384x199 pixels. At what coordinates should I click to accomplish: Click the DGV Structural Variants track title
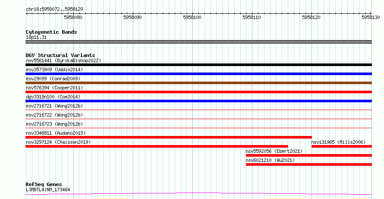pyautogui.click(x=60, y=55)
